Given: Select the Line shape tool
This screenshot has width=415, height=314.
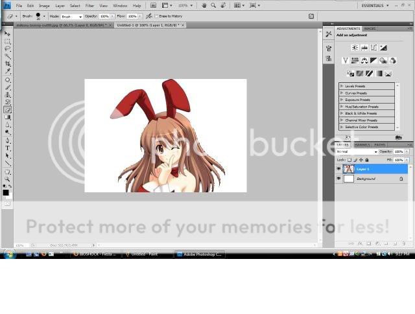Looking at the screenshot, I should (x=7, y=163).
